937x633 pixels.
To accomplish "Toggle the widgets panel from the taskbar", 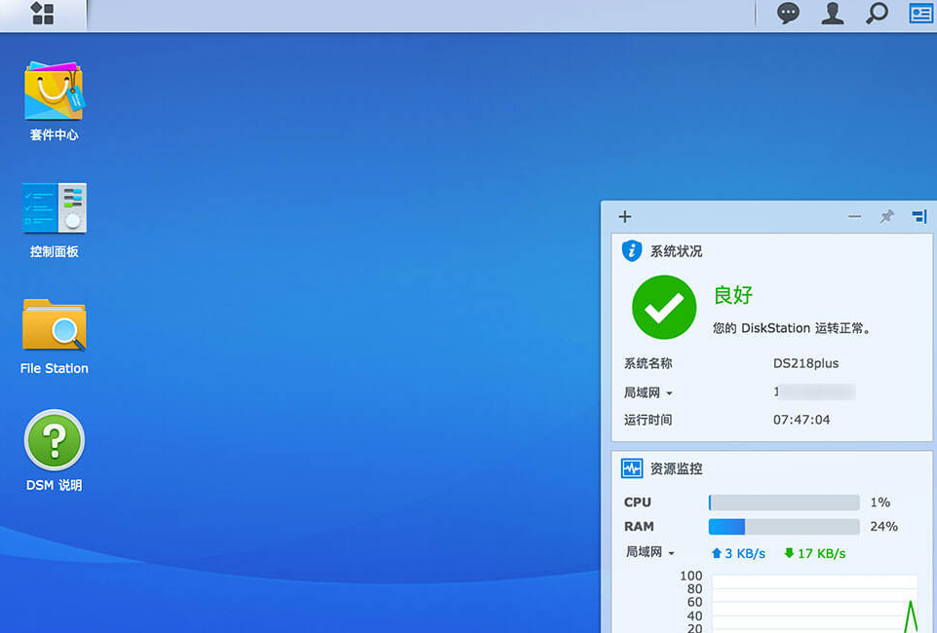I will [x=918, y=14].
